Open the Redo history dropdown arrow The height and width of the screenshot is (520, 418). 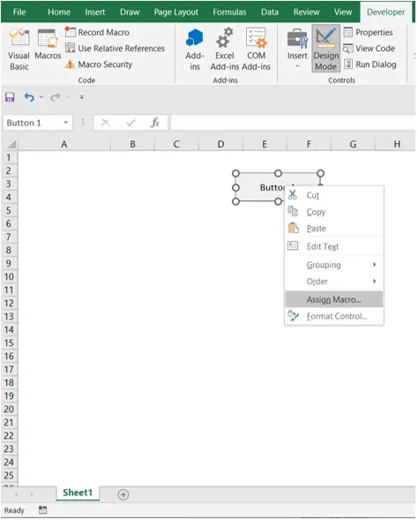click(x=68, y=97)
